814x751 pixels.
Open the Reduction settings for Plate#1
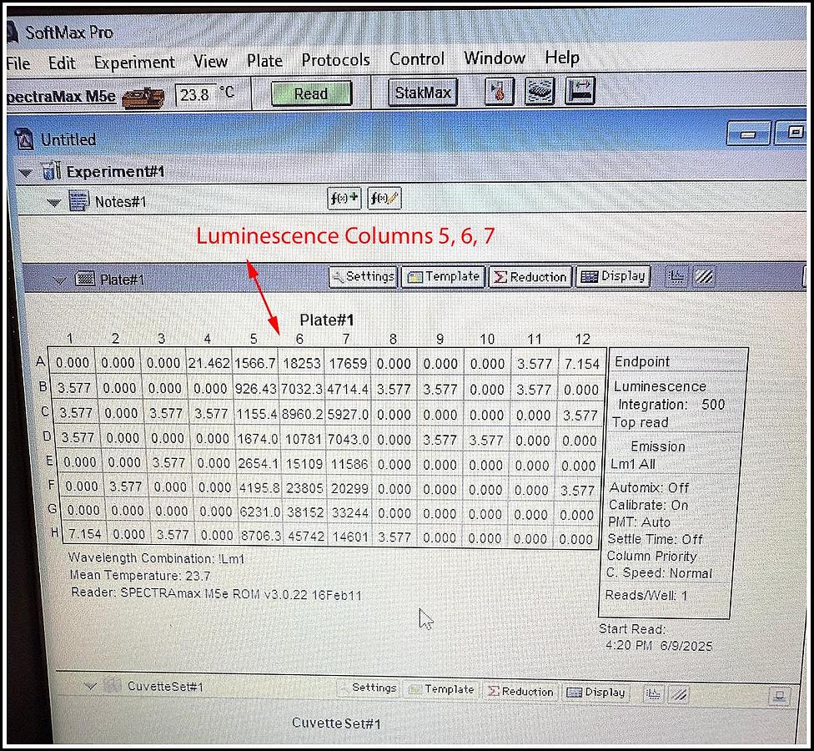click(530, 276)
